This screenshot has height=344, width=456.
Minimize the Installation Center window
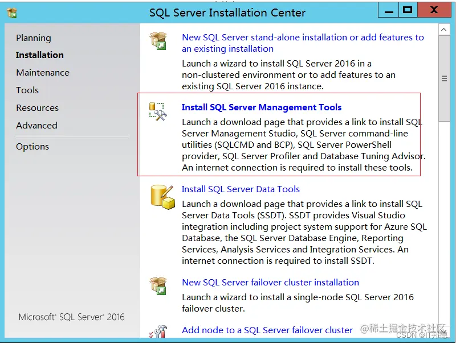(389, 10)
